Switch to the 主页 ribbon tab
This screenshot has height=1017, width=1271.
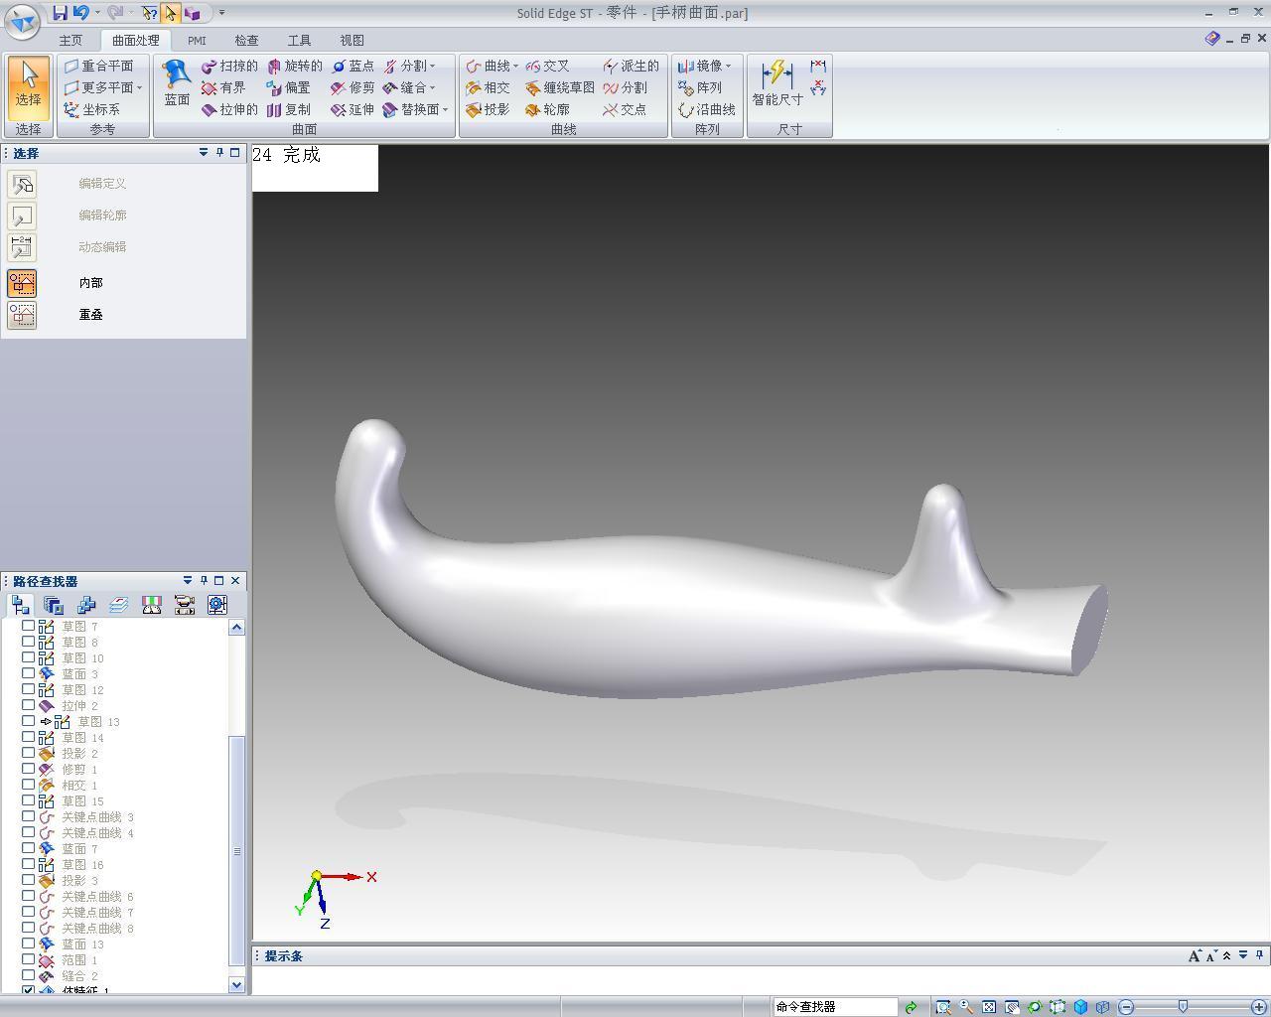coord(71,41)
